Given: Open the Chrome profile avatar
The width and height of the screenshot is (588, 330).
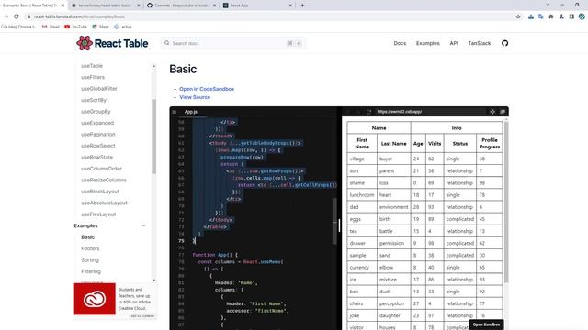Looking at the screenshot, I should (582, 16).
